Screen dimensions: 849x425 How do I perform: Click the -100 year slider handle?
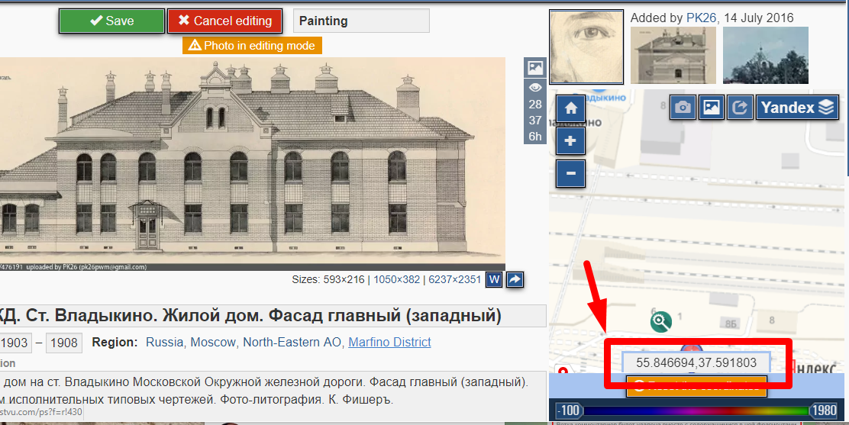pos(569,411)
